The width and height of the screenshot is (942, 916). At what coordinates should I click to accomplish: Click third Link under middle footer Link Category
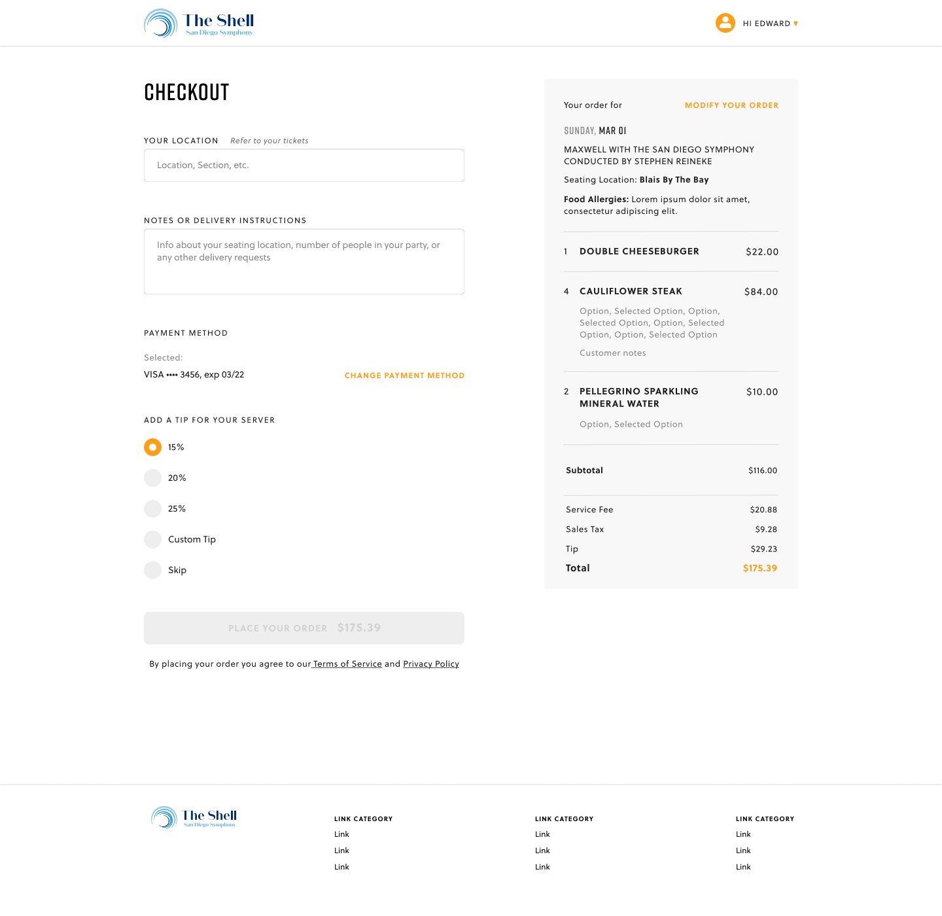point(542,867)
